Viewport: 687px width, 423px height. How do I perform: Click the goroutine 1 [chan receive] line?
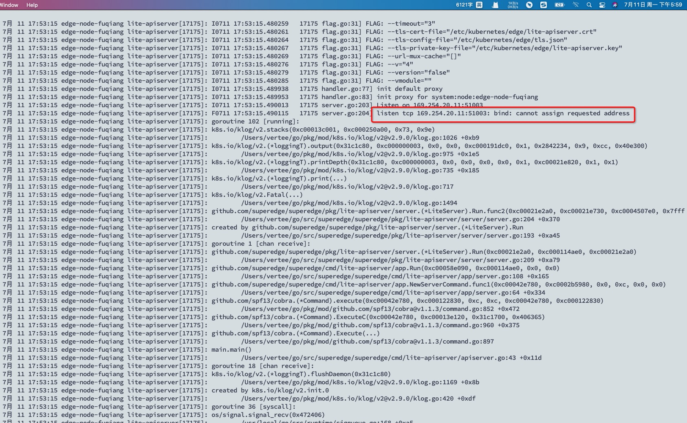[261, 244]
